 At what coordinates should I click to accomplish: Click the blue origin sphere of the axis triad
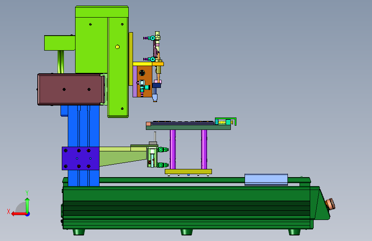[x=27, y=214]
